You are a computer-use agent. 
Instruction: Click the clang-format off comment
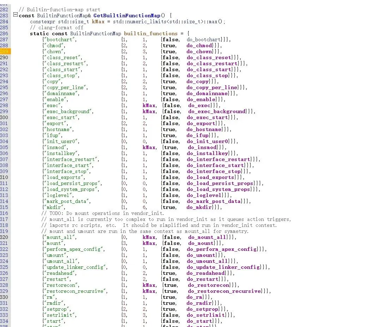click(x=57, y=27)
